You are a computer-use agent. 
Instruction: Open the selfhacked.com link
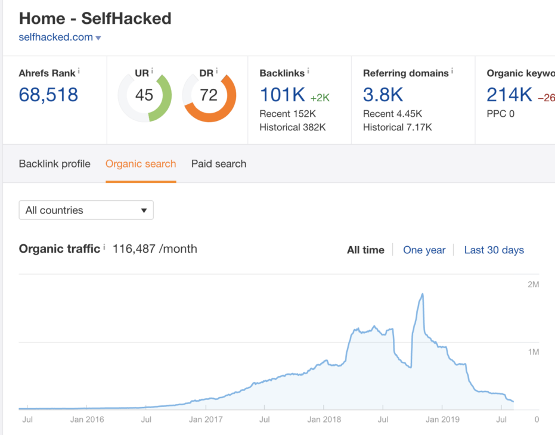point(56,37)
